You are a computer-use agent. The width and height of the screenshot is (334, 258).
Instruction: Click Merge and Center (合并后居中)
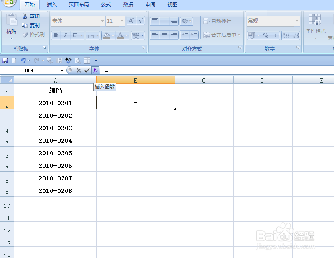220,35
